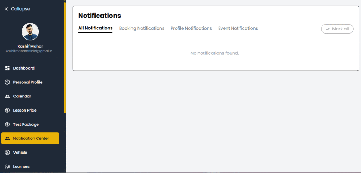The image size is (361, 173).
Task: Open the Dashboard menu item
Action: point(24,68)
